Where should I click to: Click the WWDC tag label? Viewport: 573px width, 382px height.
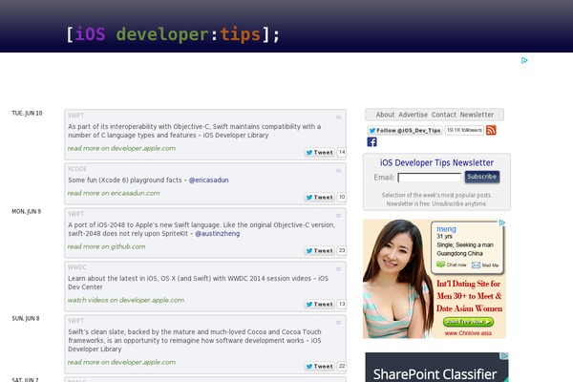pyautogui.click(x=76, y=267)
